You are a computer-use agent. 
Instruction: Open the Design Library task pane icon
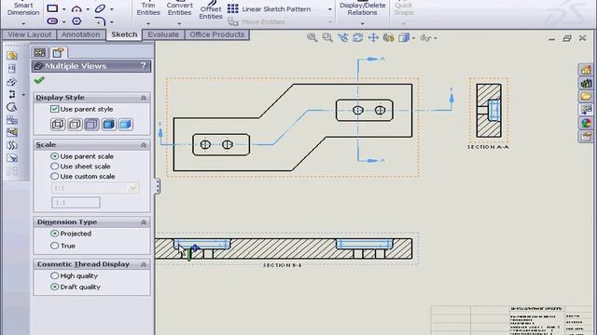point(586,83)
